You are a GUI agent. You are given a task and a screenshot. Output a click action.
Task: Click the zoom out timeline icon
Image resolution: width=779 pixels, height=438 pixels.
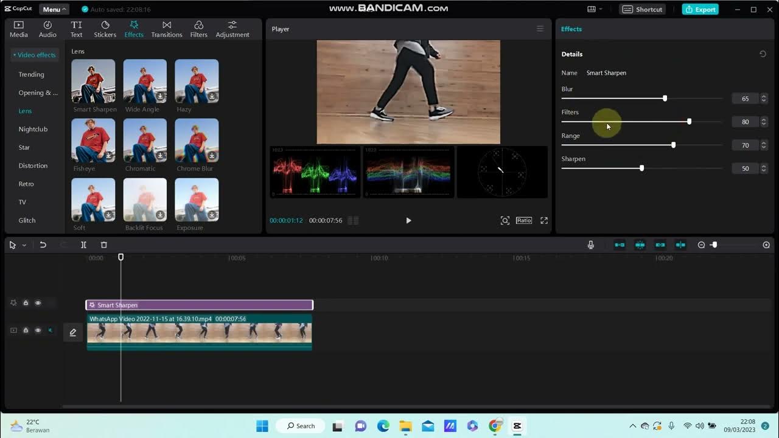coord(701,245)
